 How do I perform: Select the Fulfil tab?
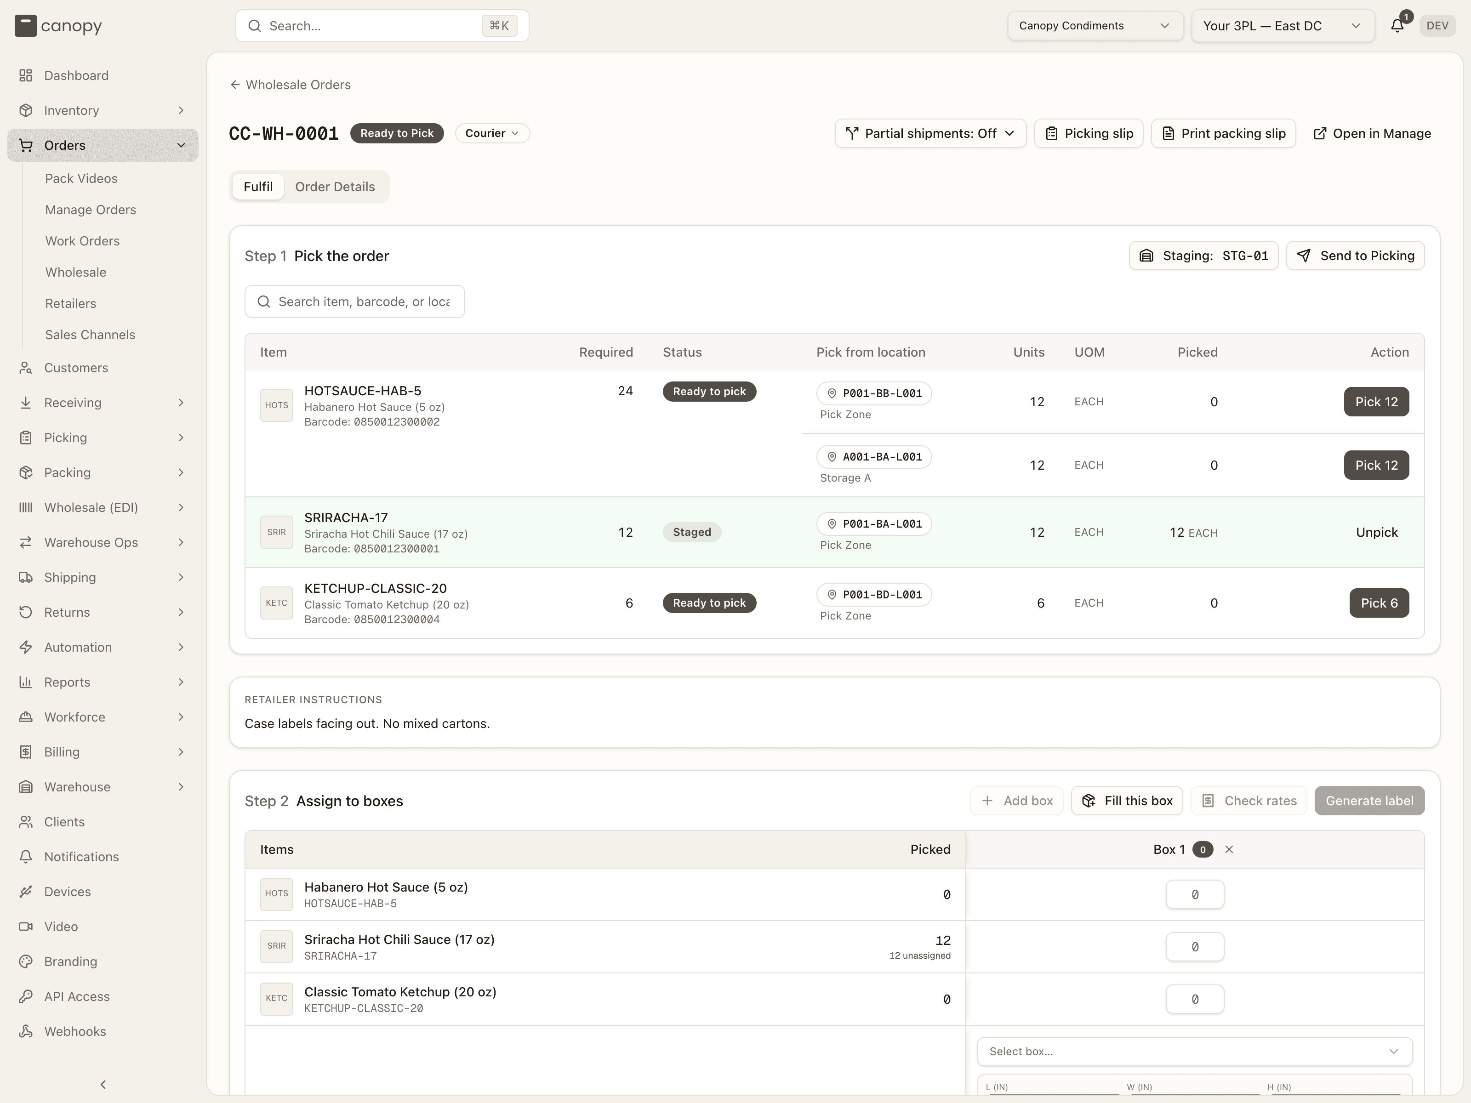[258, 187]
